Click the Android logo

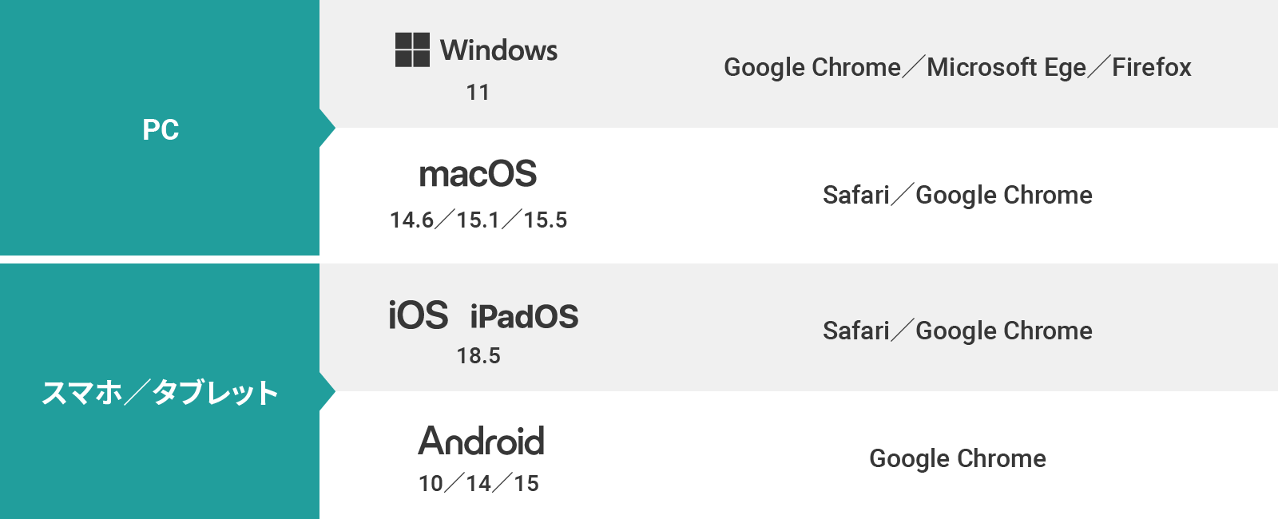click(x=481, y=442)
